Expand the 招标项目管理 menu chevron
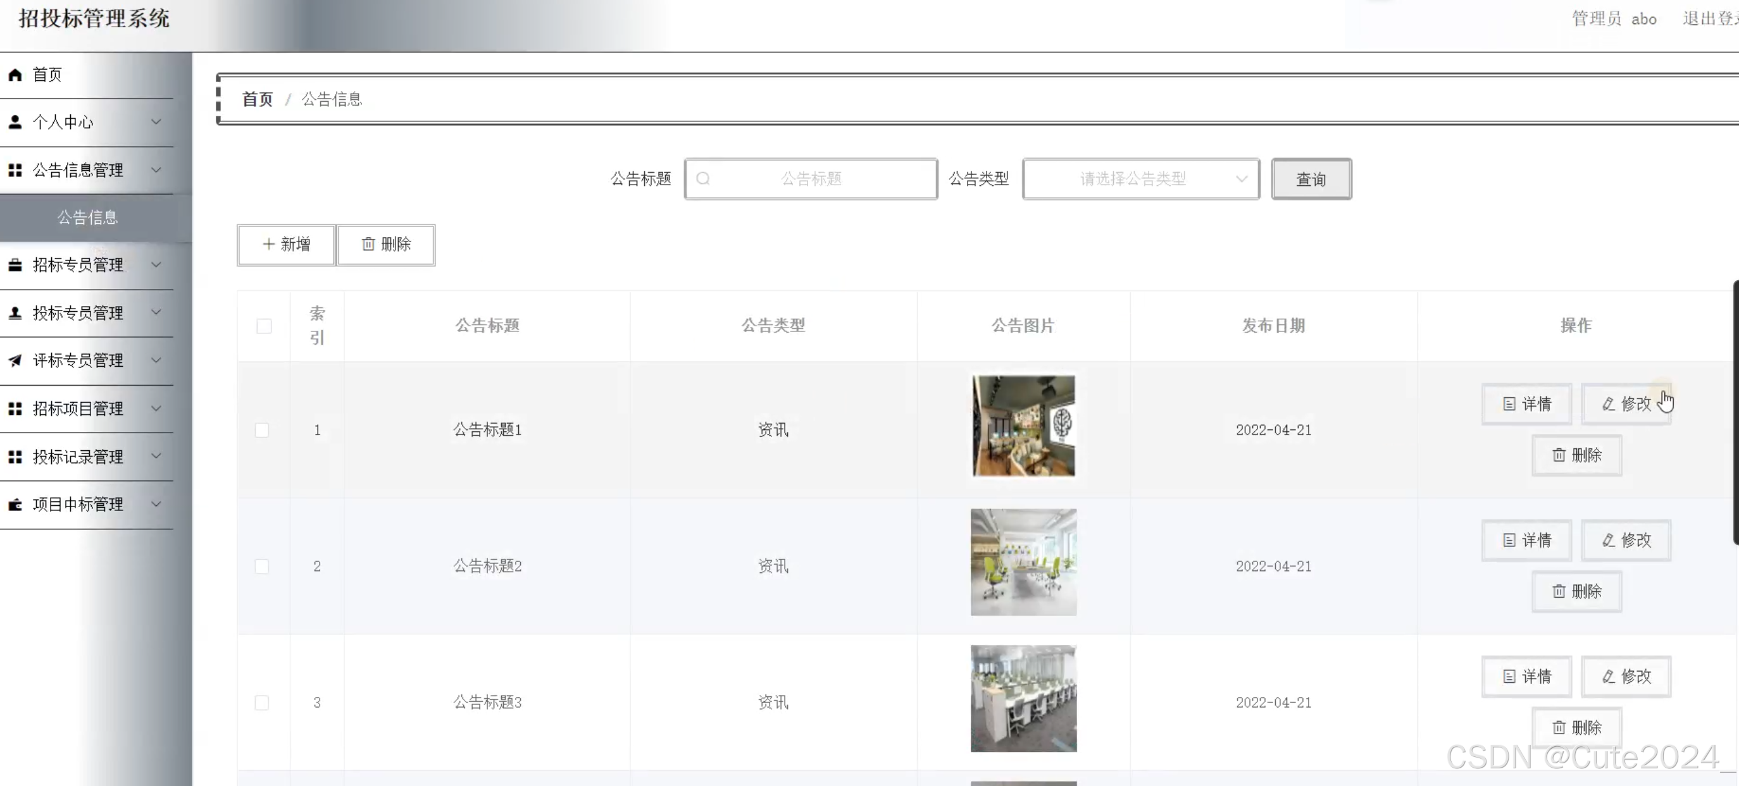This screenshot has height=786, width=1739. click(x=156, y=408)
